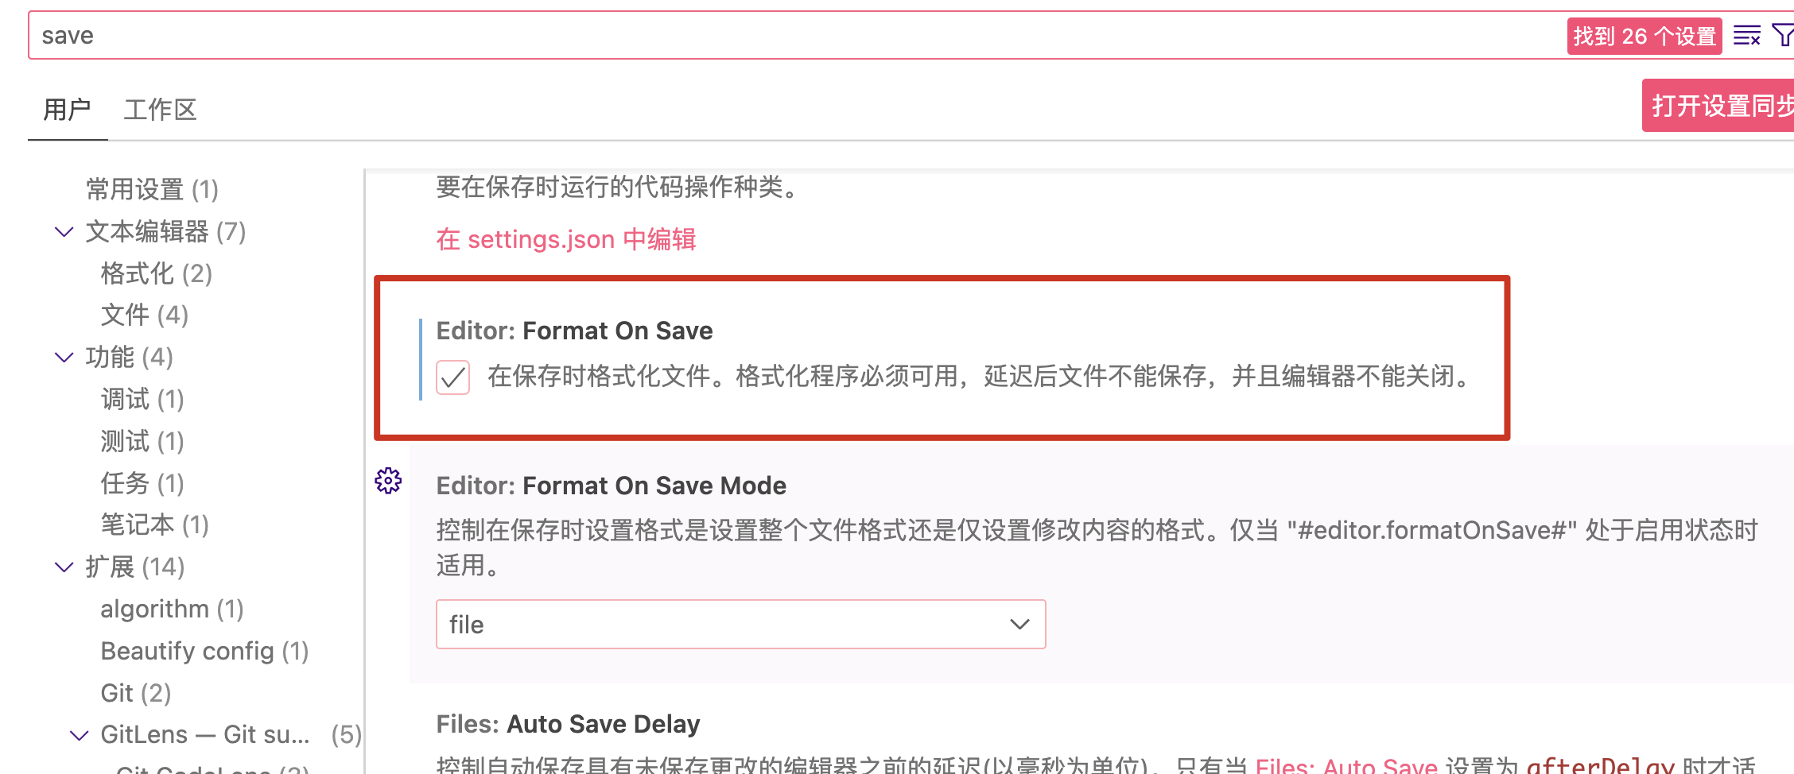The width and height of the screenshot is (1794, 774).
Task: Collapse the 扩展 tree section
Action: [64, 567]
